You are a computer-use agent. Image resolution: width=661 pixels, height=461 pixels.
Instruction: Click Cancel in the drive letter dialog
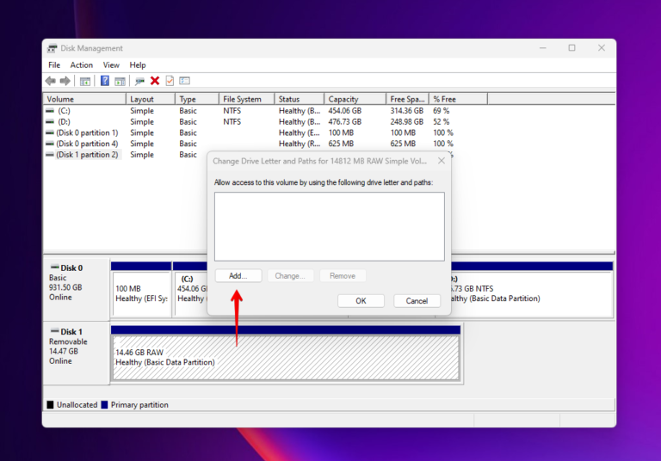click(417, 301)
